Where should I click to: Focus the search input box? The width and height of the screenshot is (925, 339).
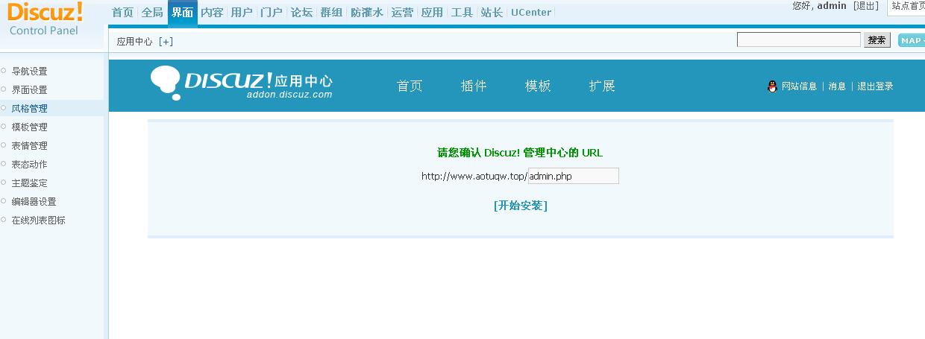coord(799,40)
